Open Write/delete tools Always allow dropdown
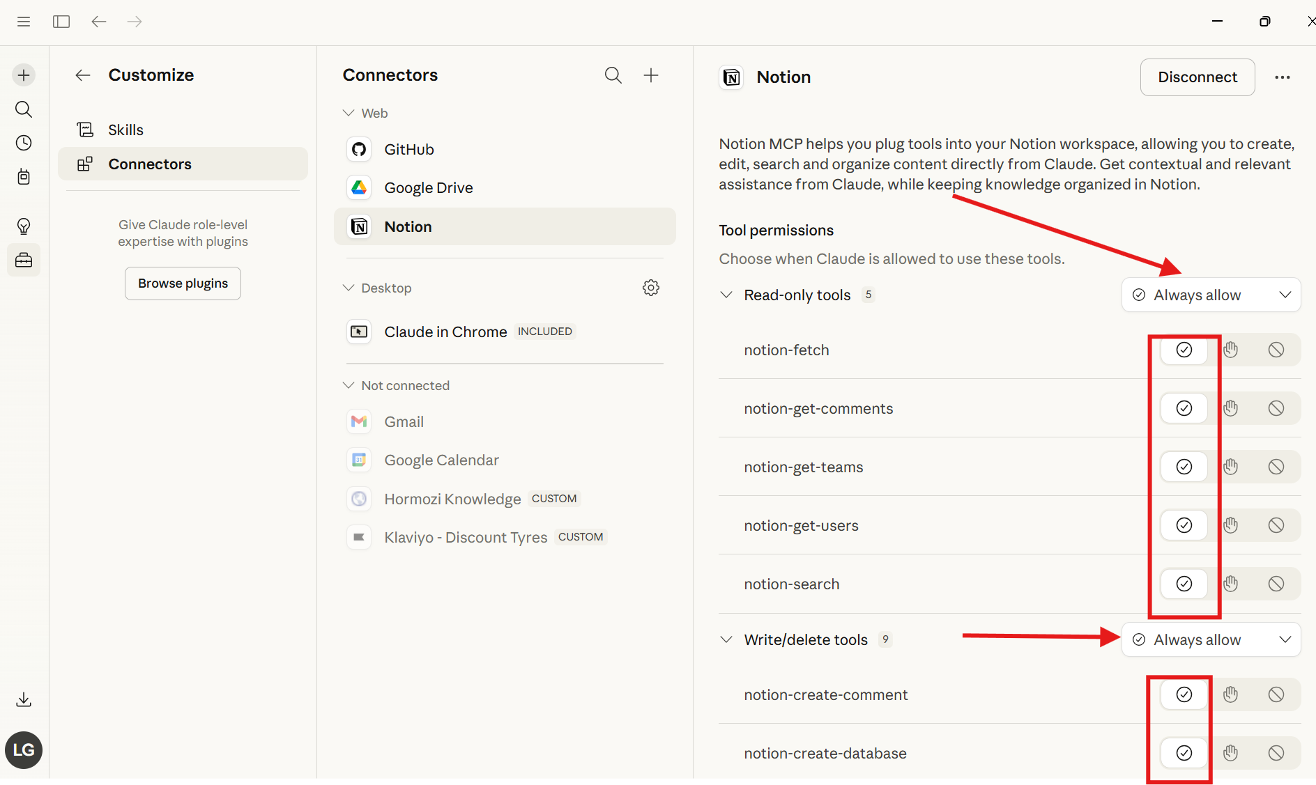1316x785 pixels. 1211,639
